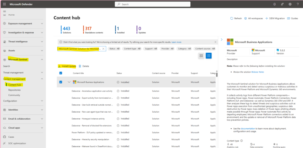Viewport: 303px width, 148px height.
Task: Click the Identities icon in sidebar
Action: click(x=5, y=110)
